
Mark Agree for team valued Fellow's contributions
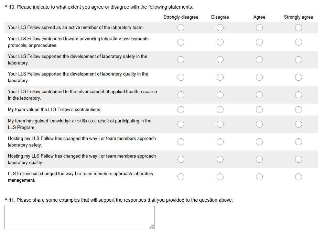[259, 110]
